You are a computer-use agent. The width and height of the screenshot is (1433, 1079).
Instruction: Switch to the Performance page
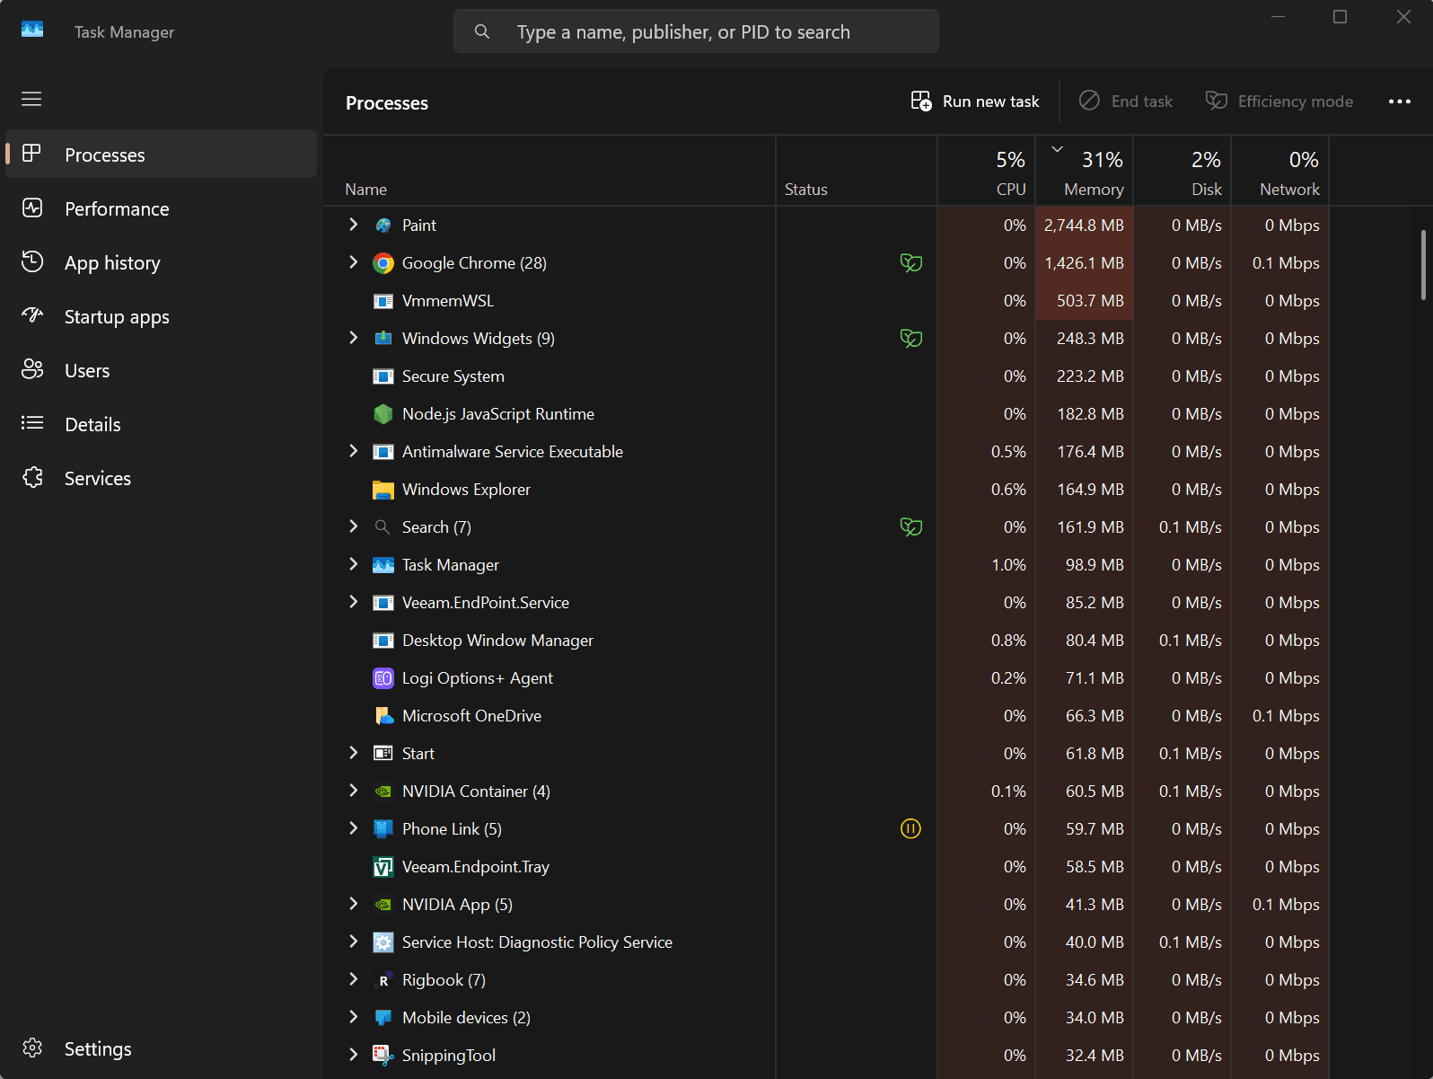tap(162, 208)
